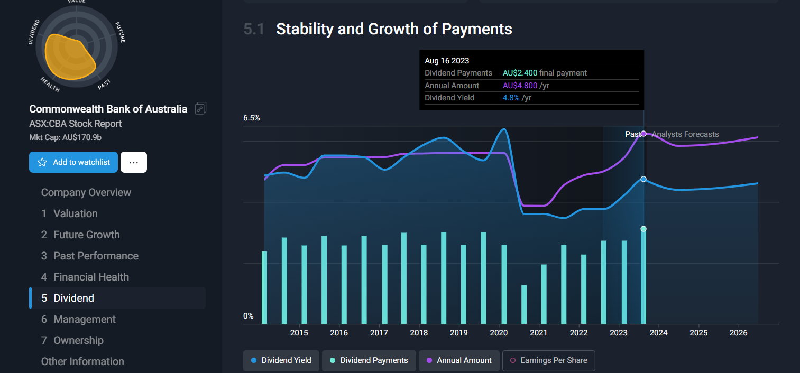Select the 5 Dividend section
This screenshot has height=373, width=800.
(x=117, y=298)
